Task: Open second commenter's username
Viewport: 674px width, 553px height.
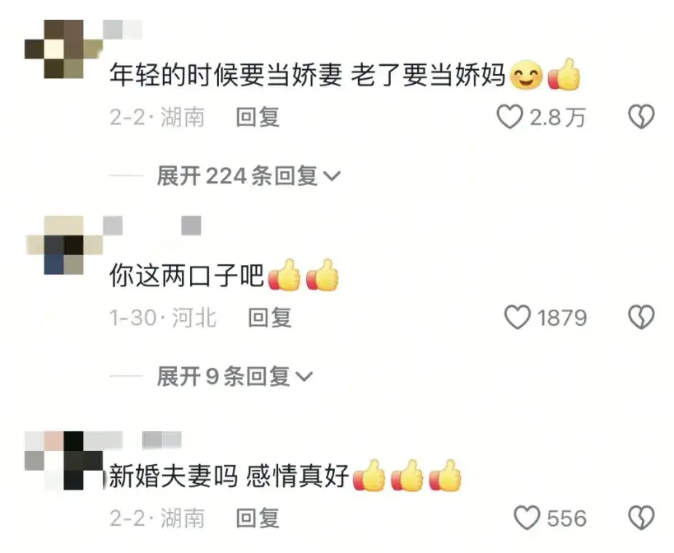Action: 152,225
